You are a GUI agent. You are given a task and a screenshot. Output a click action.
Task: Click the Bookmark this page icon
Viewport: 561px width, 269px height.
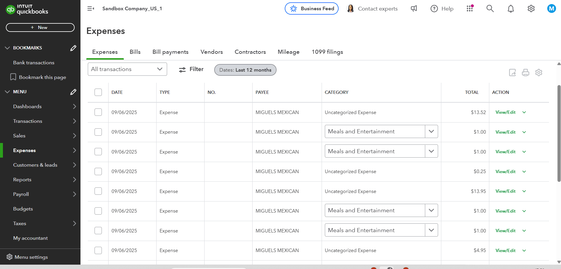(13, 77)
